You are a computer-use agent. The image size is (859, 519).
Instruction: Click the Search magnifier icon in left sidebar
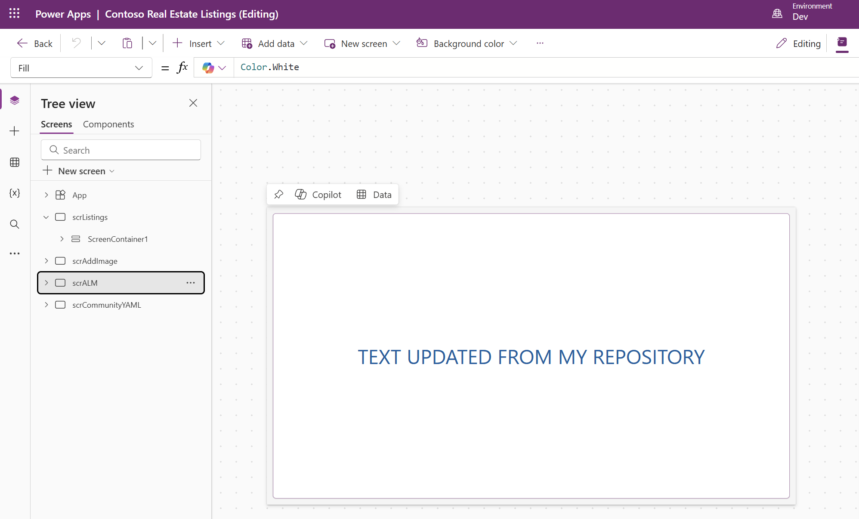coord(15,224)
